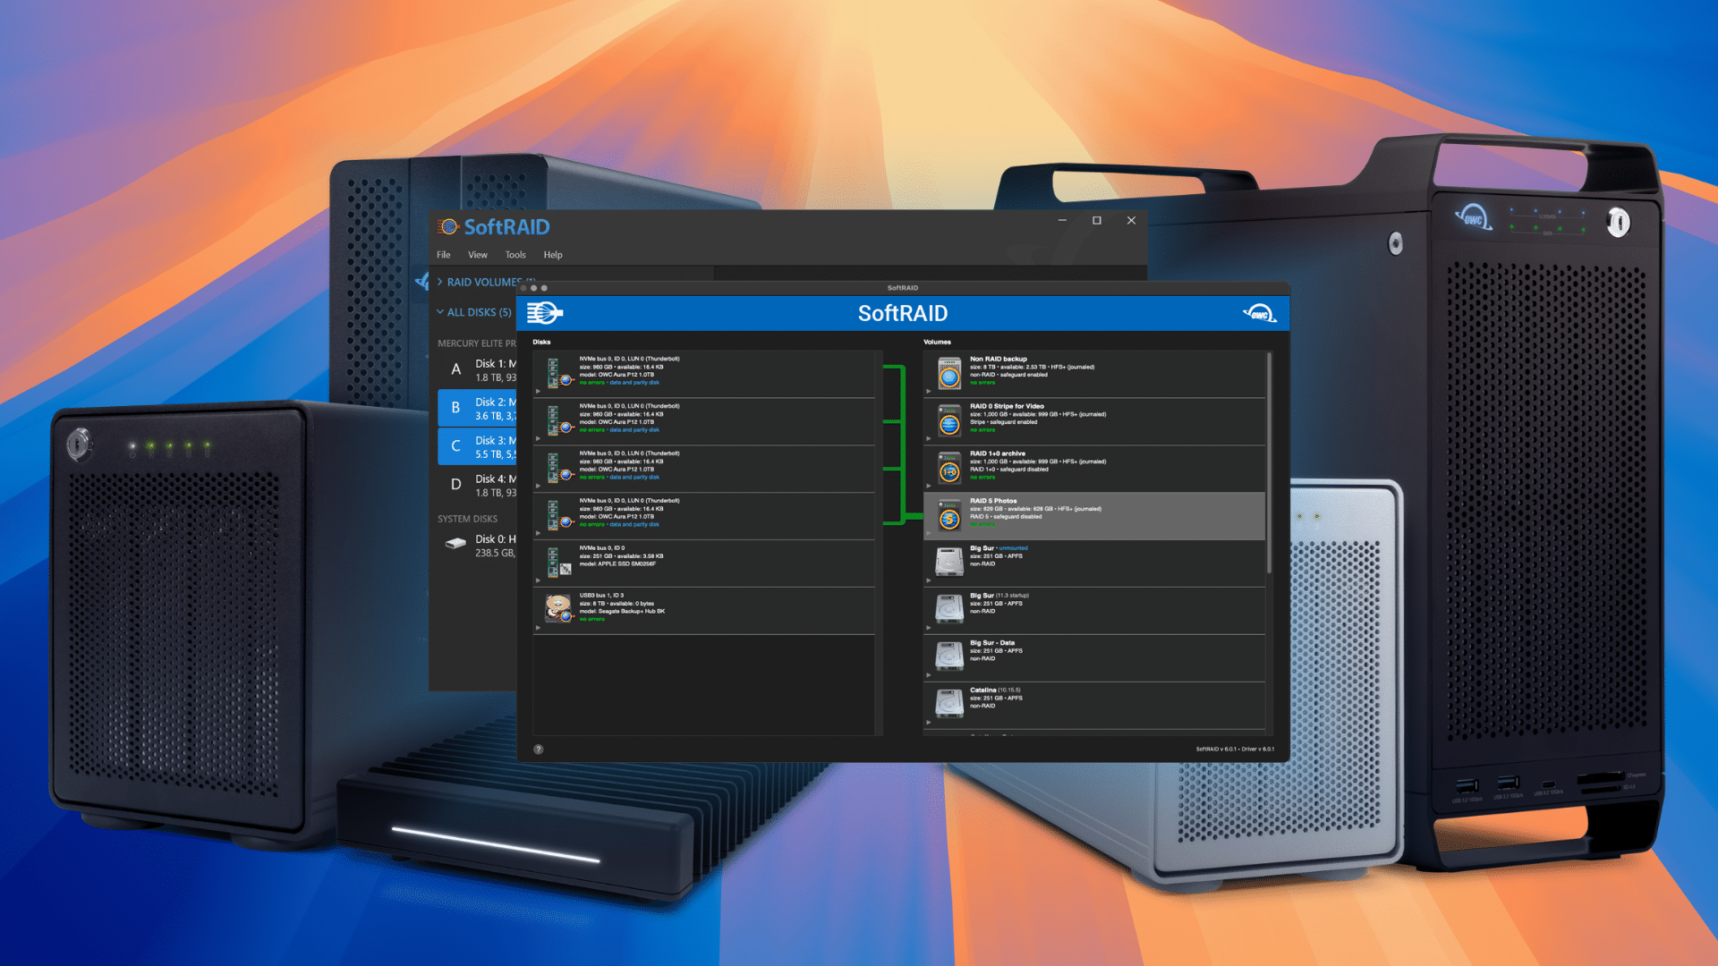The height and width of the screenshot is (966, 1718).
Task: Click the orange SoftRAID logo in Windows window
Action: click(449, 226)
